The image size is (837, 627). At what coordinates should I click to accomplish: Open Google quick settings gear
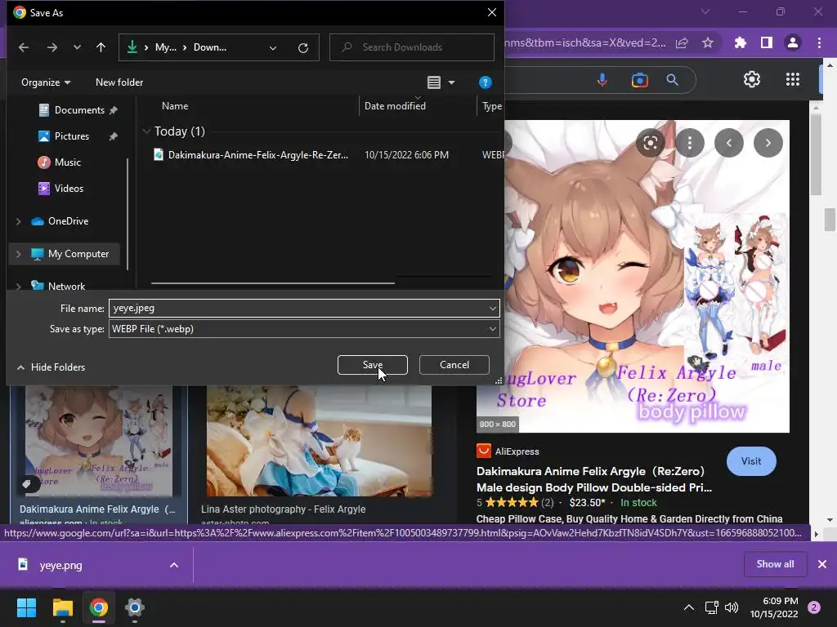[x=752, y=79]
